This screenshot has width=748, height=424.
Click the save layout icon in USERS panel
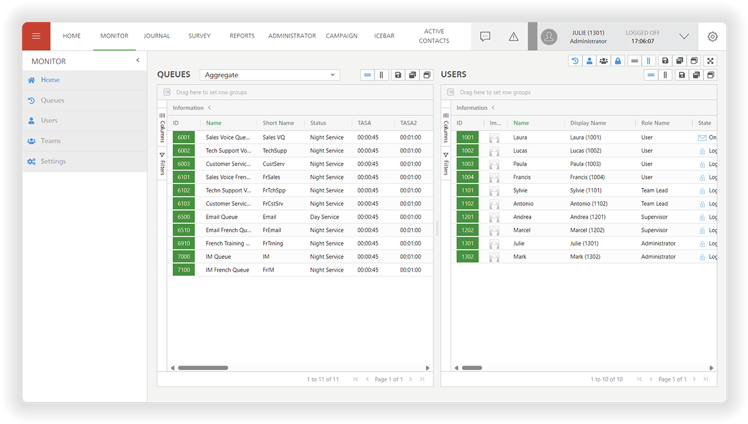681,75
